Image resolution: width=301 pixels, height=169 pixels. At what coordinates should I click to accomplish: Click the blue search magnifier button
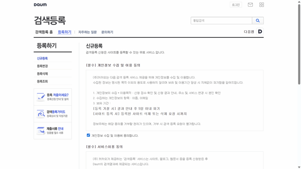(257, 21)
